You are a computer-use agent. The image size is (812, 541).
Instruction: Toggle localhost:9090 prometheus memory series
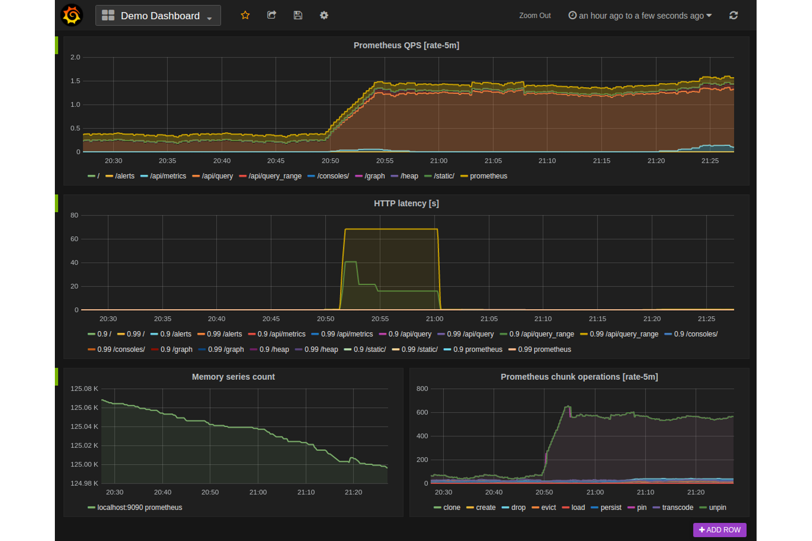pos(139,508)
